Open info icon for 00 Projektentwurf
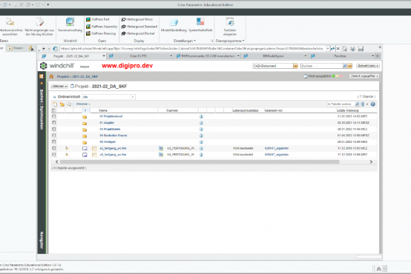Image resolution: width=411 pixels, height=274 pixels. tap(201, 116)
